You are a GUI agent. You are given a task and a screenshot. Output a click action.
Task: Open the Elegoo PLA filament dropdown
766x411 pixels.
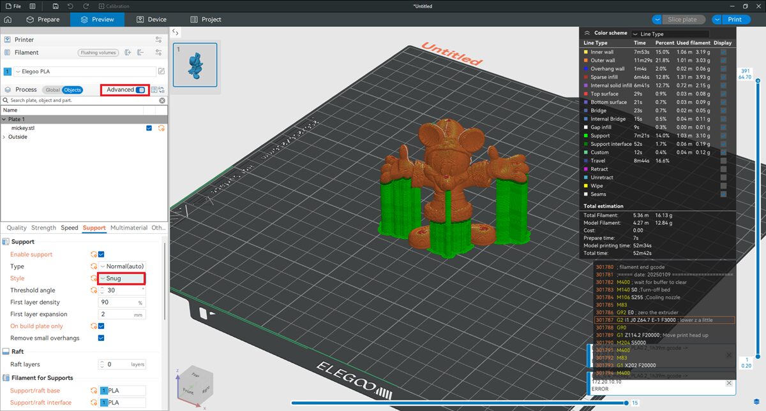pyautogui.click(x=84, y=71)
